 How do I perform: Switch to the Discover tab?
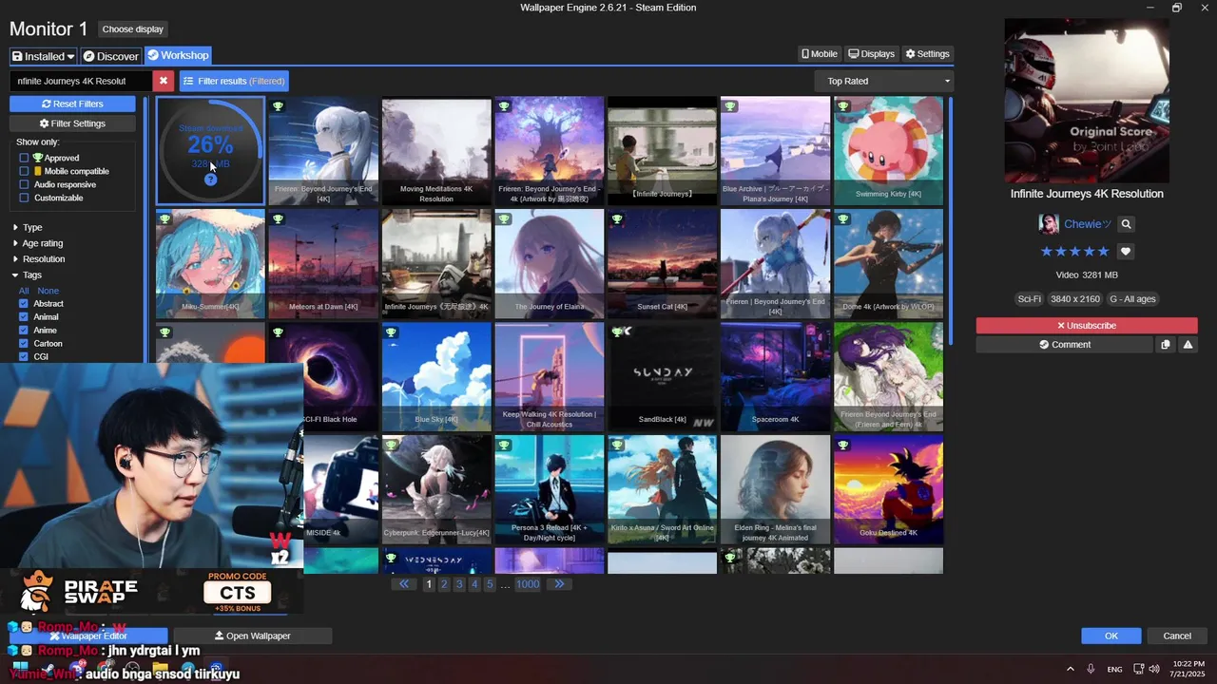pyautogui.click(x=110, y=56)
